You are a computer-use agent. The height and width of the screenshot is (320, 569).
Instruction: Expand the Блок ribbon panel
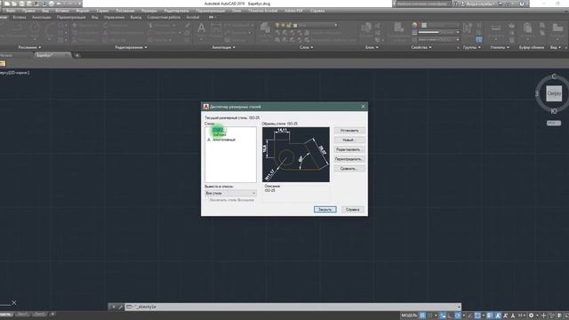point(372,47)
